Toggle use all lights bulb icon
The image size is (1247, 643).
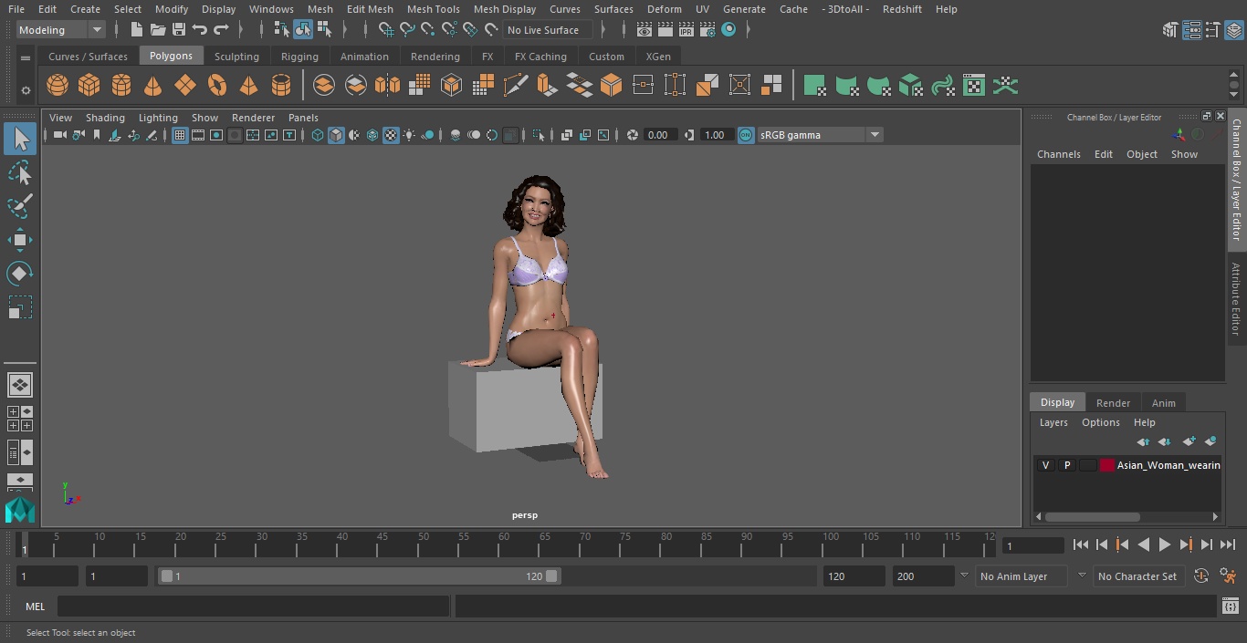coord(409,135)
